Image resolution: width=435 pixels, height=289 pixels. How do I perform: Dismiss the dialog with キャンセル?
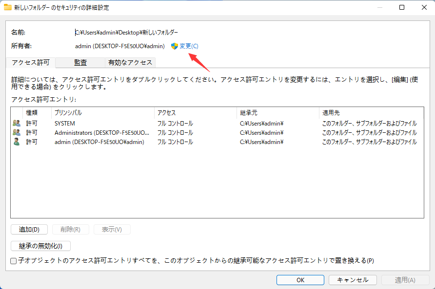coord(353,280)
